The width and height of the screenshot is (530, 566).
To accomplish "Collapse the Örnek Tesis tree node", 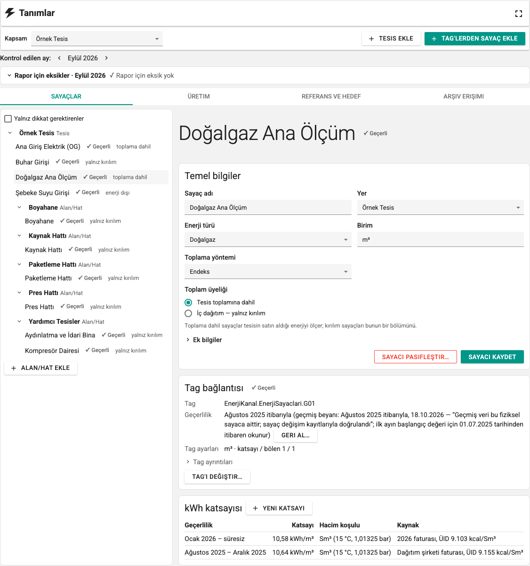I will tap(10, 133).
